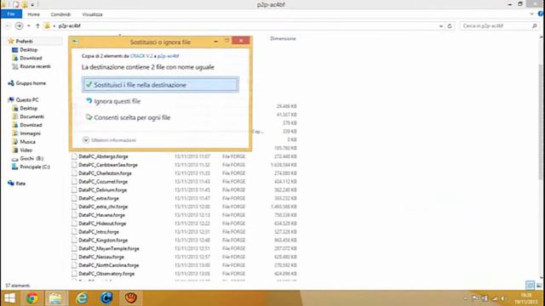
Task: Go forward with the Explorer forward arrow
Action: tap(19, 25)
